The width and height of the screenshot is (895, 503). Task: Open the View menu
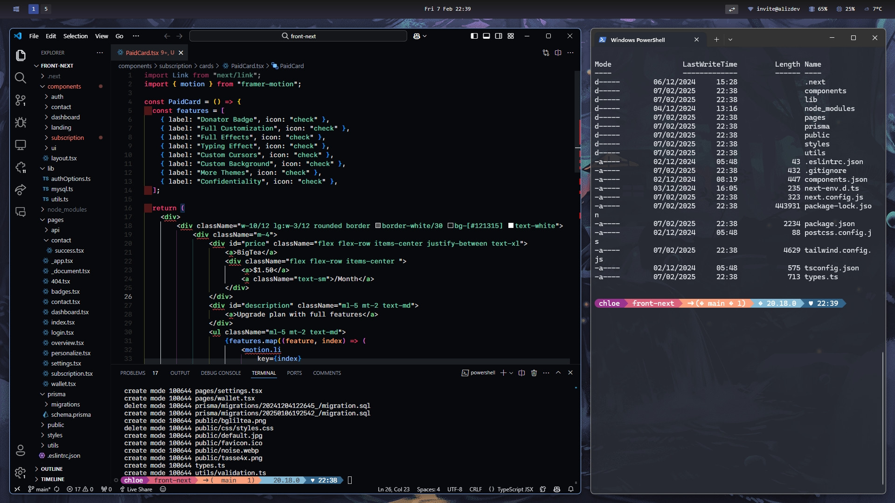[x=102, y=36]
